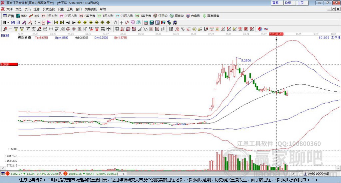Expand the 日 period dropdown arrow

click(8, 23)
